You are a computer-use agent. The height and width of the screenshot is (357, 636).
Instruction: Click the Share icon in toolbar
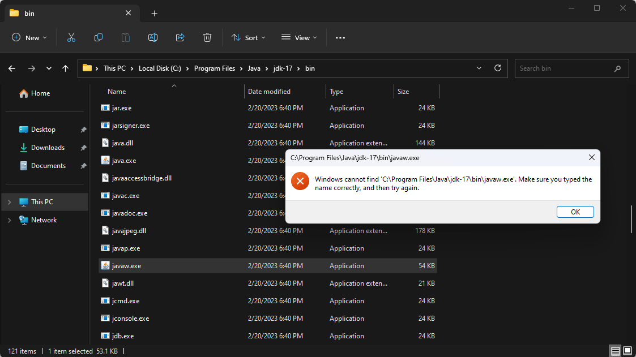[x=180, y=37]
